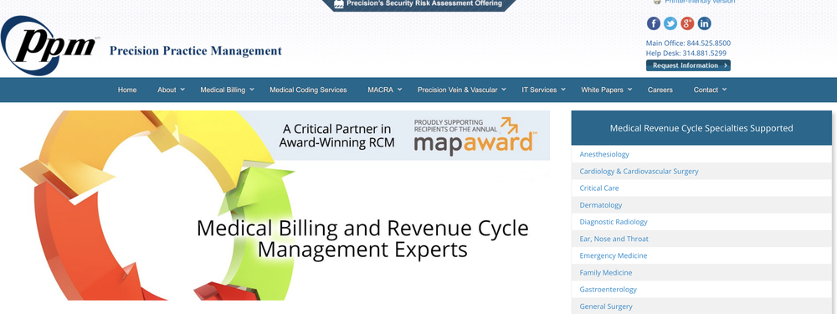This screenshot has width=837, height=314.
Task: Open the IT Services dropdown menu
Action: (x=543, y=90)
